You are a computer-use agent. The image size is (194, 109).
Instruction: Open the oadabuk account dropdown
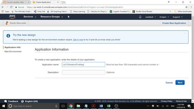pos(150,17)
